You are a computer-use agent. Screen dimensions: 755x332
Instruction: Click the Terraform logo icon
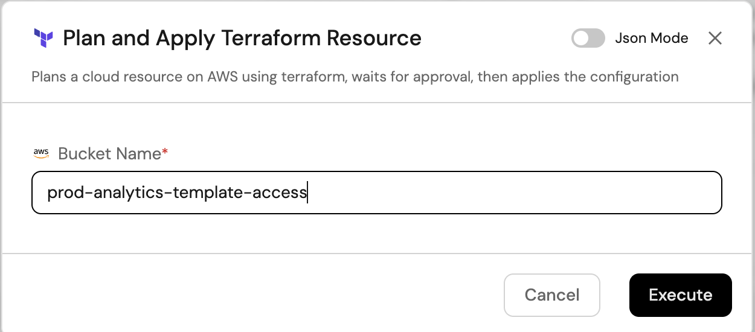coord(43,38)
